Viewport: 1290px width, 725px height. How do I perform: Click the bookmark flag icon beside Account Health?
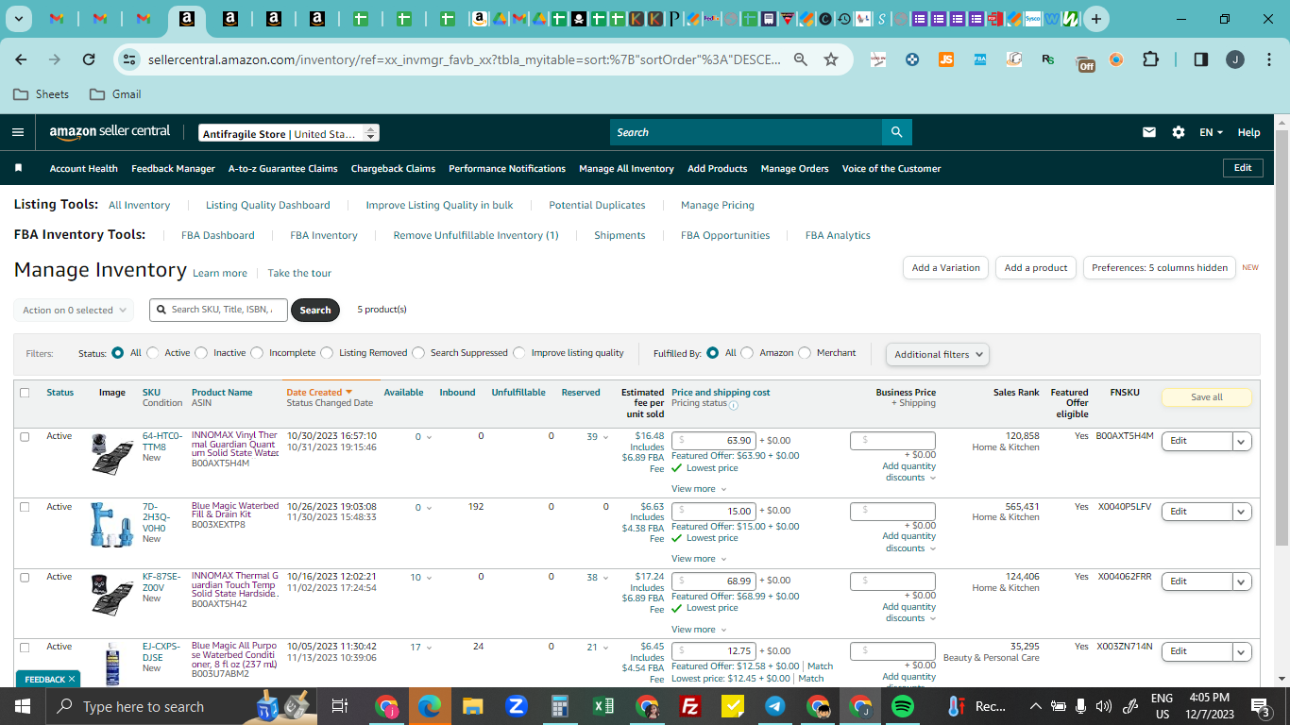[18, 168]
